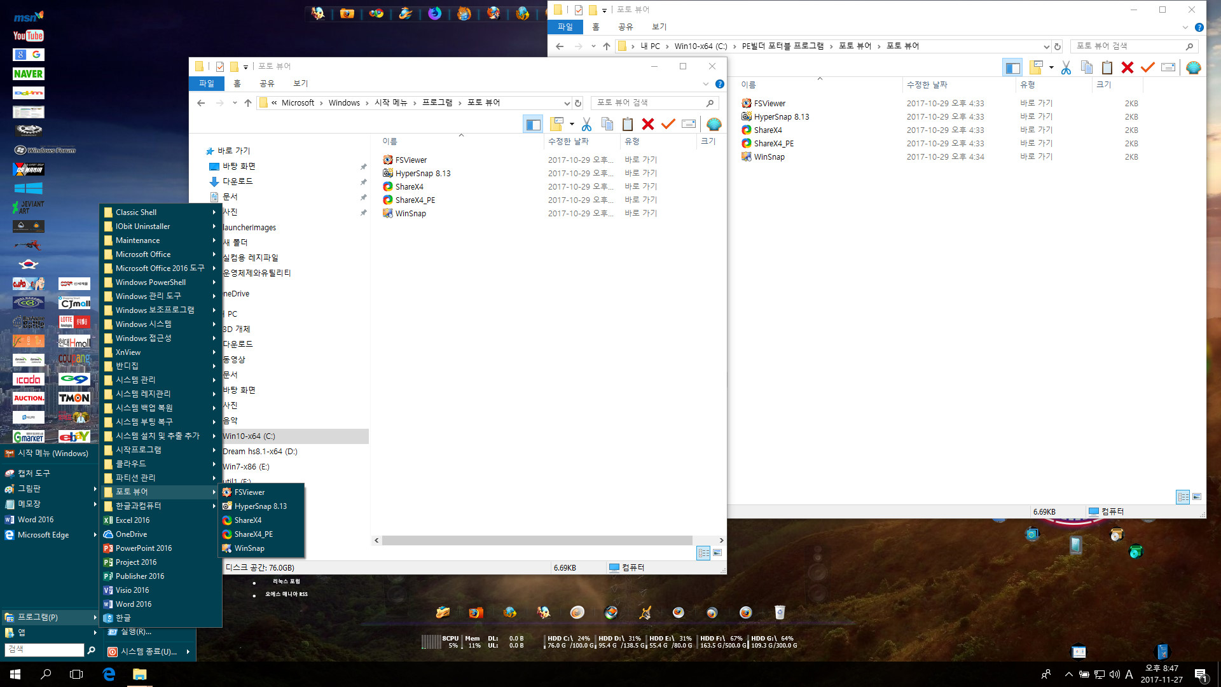Open Recycle Bin icon in bottom dock
The image size is (1221, 687).
780,612
